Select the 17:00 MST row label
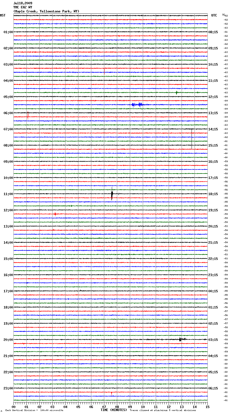 (8, 291)
